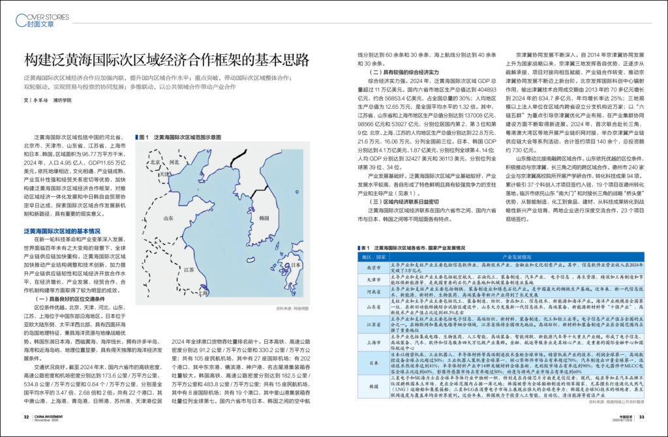
Task: Click the 山东 label on the map
Action: click(x=168, y=218)
